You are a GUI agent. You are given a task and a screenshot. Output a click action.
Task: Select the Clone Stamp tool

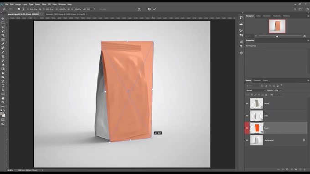[3, 56]
